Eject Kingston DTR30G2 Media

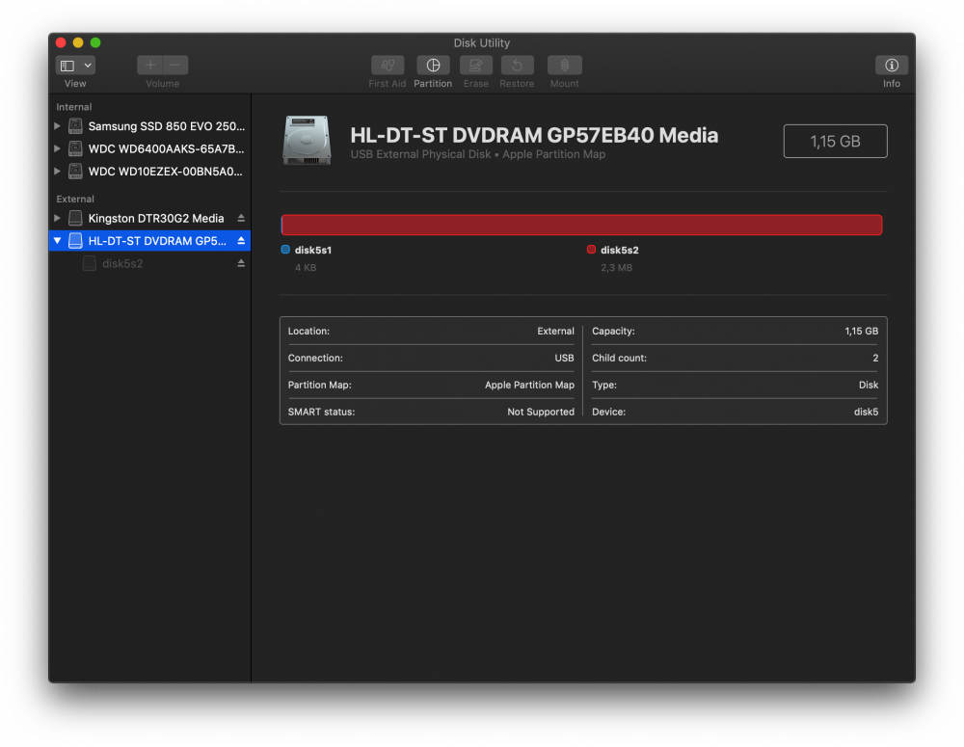(x=241, y=218)
